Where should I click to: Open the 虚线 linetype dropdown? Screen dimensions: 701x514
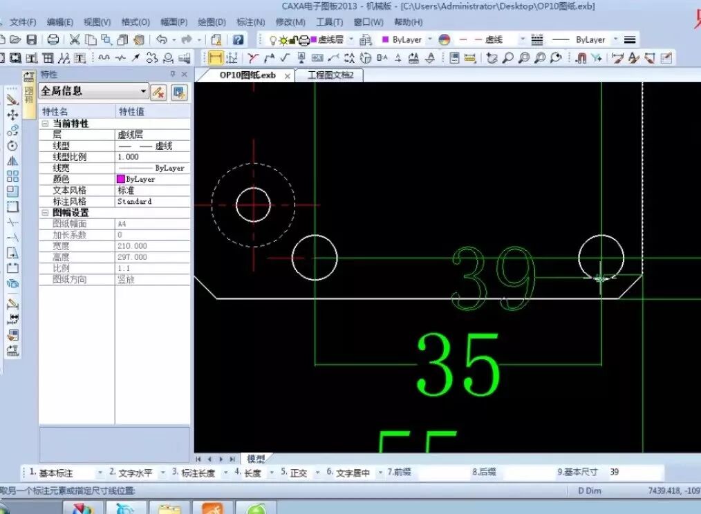[523, 40]
